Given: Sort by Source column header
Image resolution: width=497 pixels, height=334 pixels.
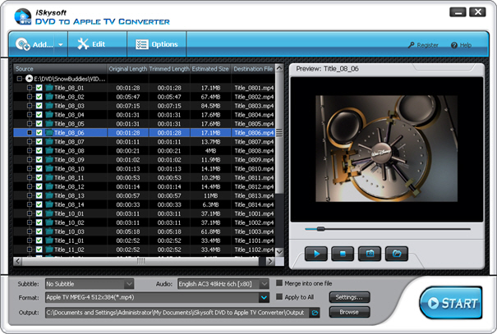Looking at the screenshot, I should [x=60, y=69].
